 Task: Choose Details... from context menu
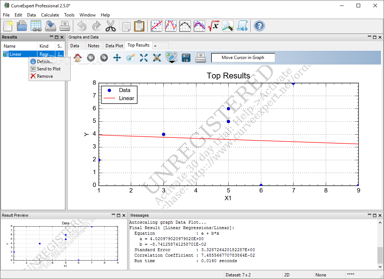49,62
